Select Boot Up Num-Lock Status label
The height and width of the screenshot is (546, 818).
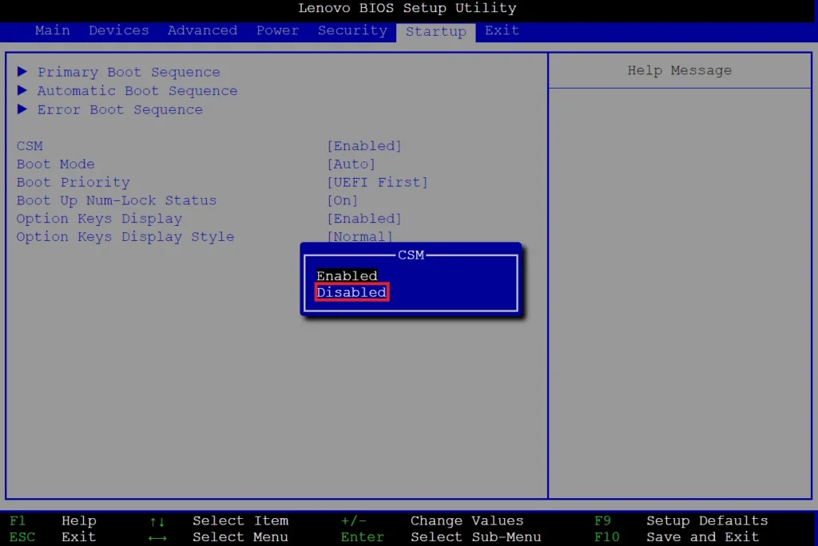pyautogui.click(x=117, y=201)
